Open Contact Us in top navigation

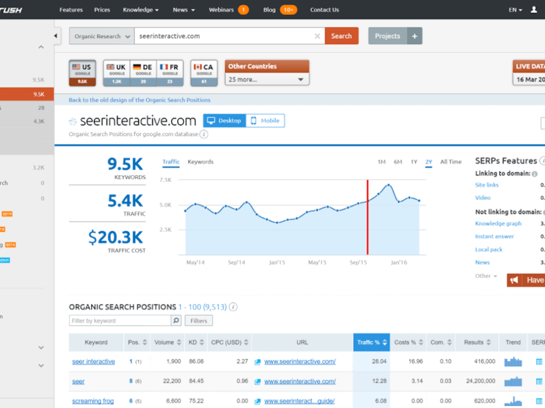point(324,10)
